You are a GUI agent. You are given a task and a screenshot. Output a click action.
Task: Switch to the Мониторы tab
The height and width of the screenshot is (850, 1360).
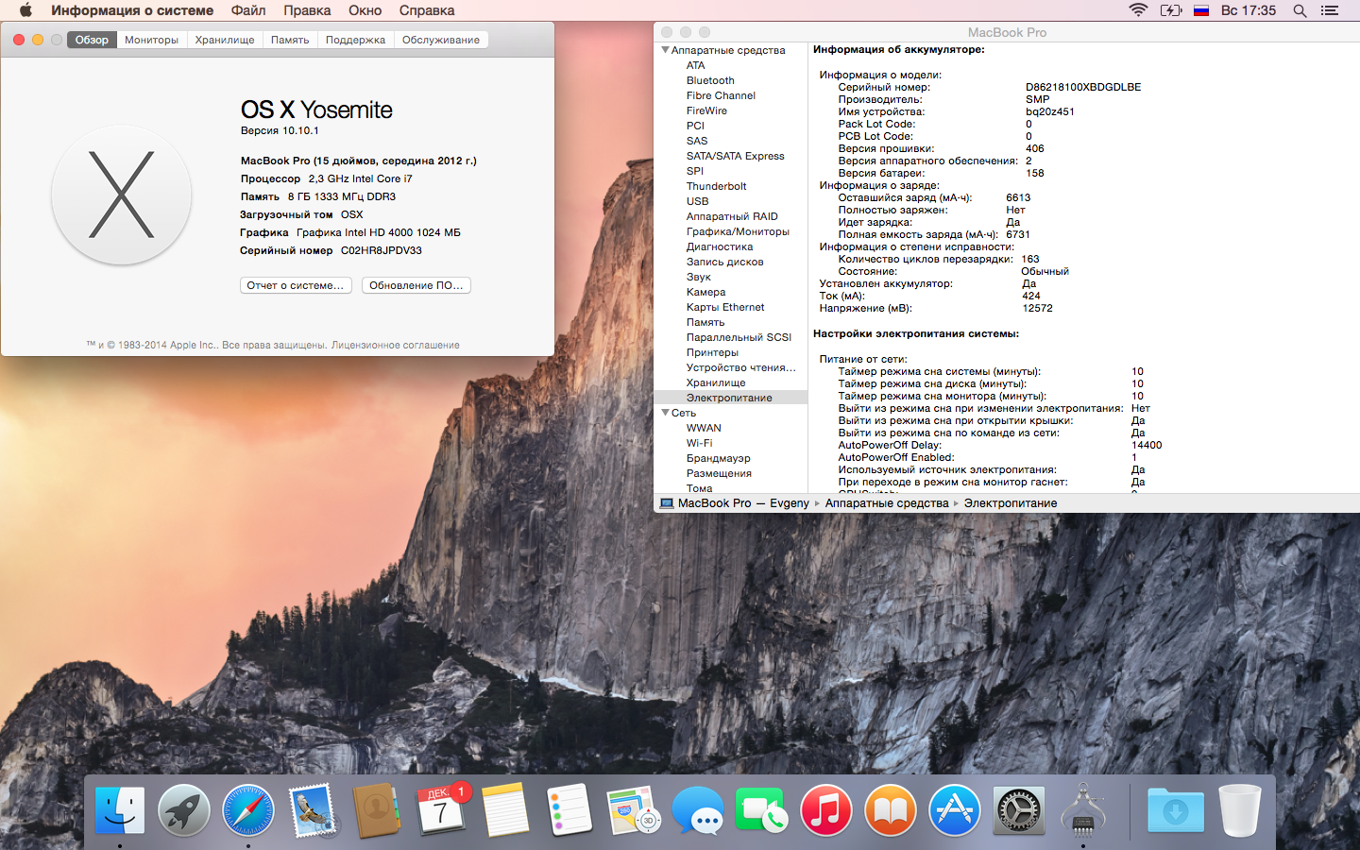point(151,40)
